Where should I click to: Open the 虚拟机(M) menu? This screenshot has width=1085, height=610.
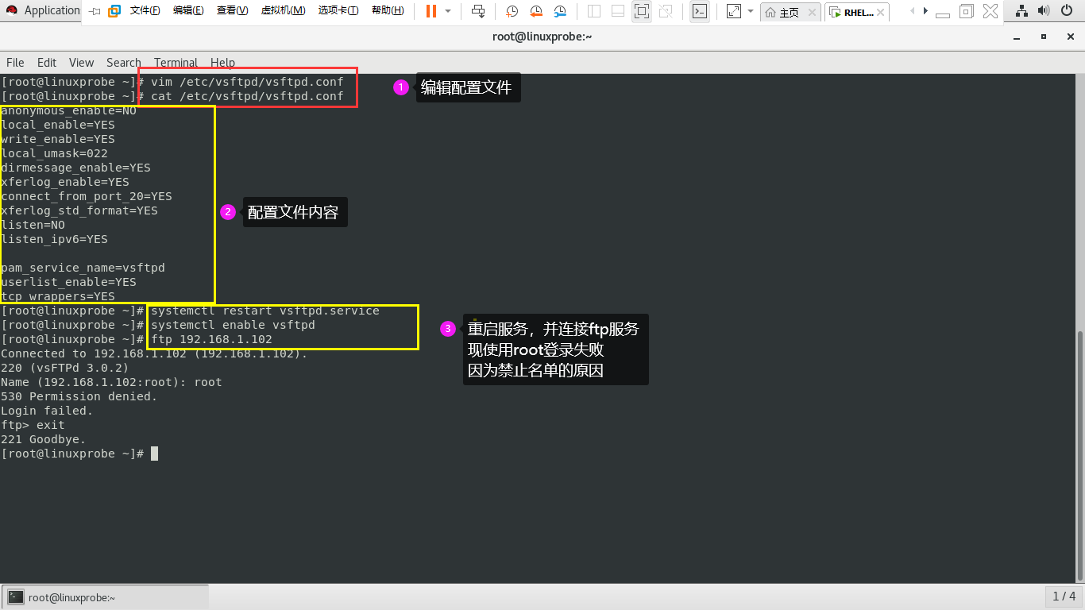point(283,11)
